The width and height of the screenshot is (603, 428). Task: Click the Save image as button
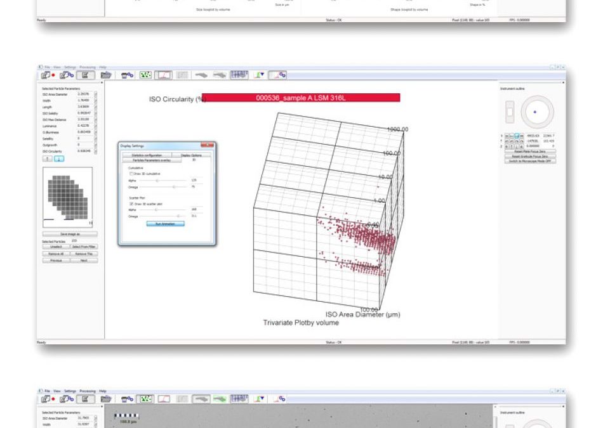coord(70,234)
